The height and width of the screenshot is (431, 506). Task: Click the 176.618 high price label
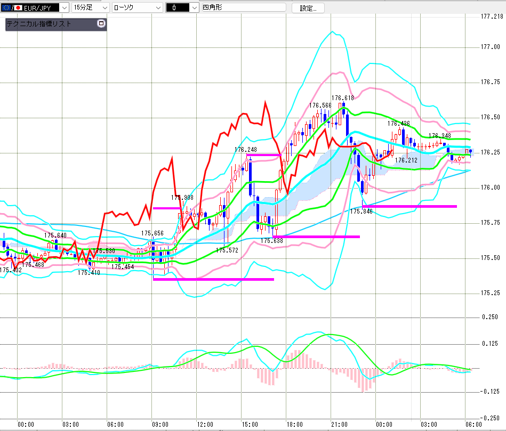click(342, 98)
